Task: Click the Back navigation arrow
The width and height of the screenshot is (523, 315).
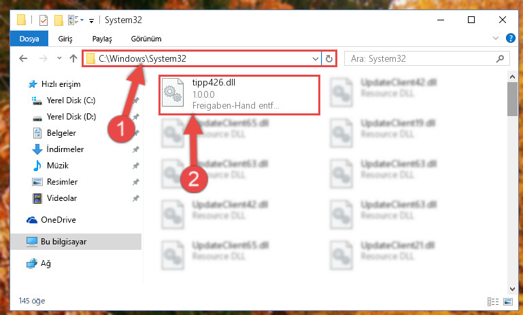Action: [23, 58]
